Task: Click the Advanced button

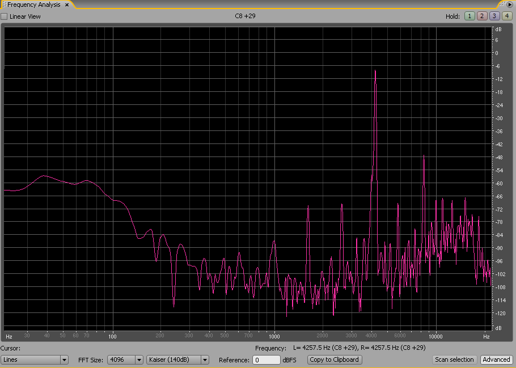Action: coord(496,359)
